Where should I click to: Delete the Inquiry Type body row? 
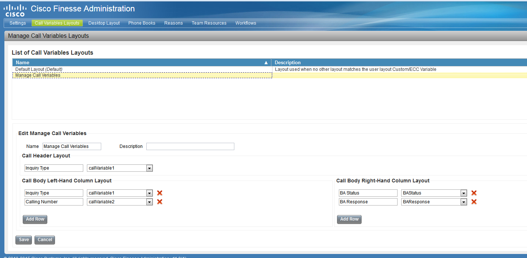160,193
